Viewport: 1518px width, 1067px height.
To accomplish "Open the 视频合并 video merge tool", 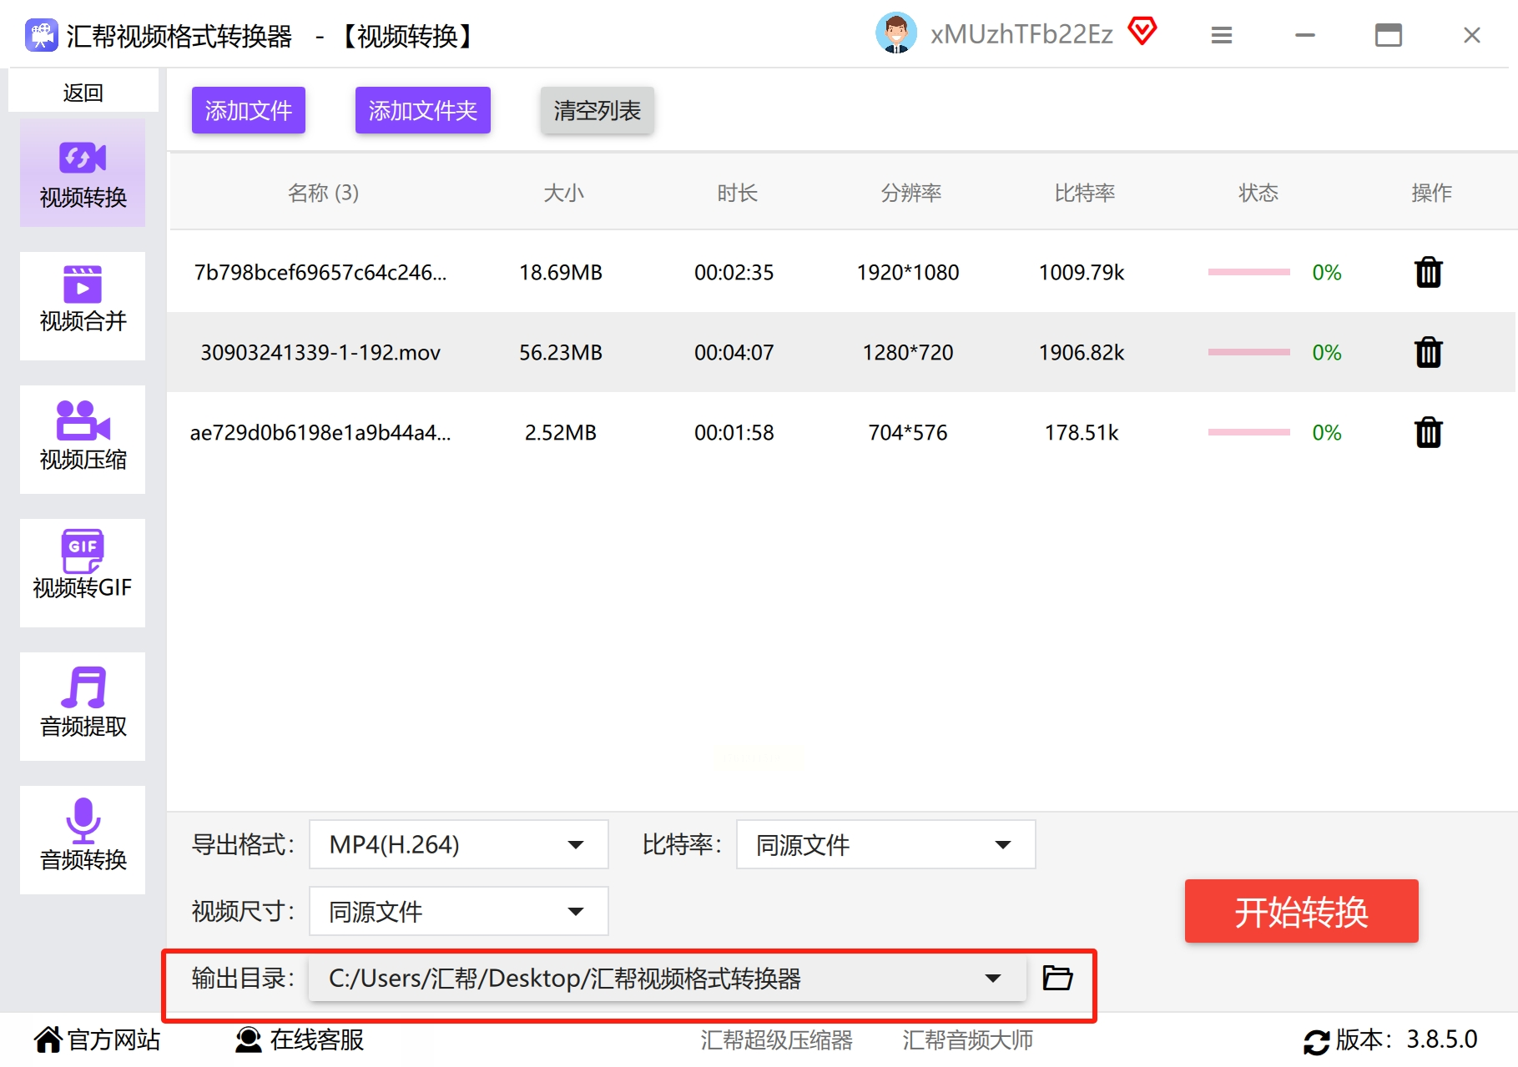I will (83, 305).
